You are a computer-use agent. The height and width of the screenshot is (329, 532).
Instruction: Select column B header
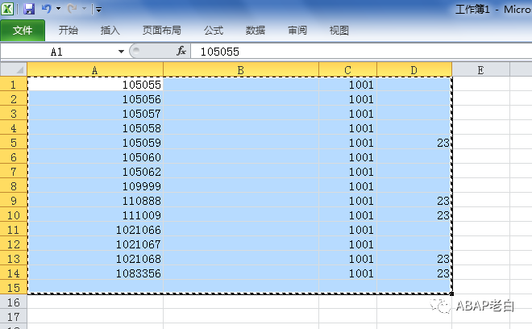click(x=241, y=70)
